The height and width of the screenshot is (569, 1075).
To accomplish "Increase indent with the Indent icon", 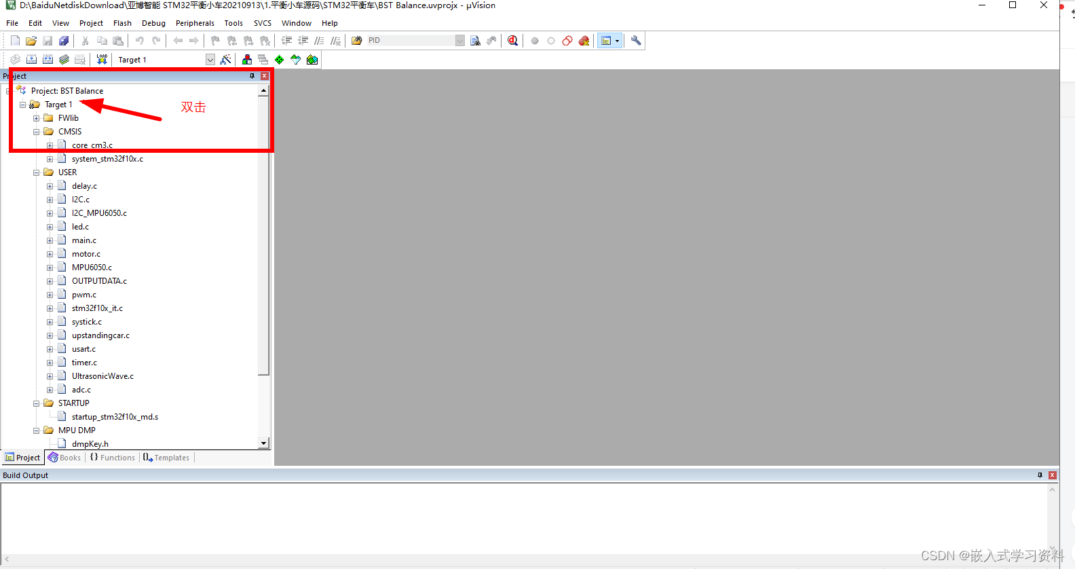I will tap(286, 41).
